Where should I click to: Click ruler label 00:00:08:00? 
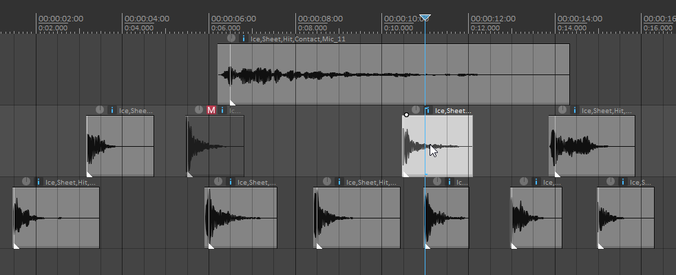coord(320,19)
